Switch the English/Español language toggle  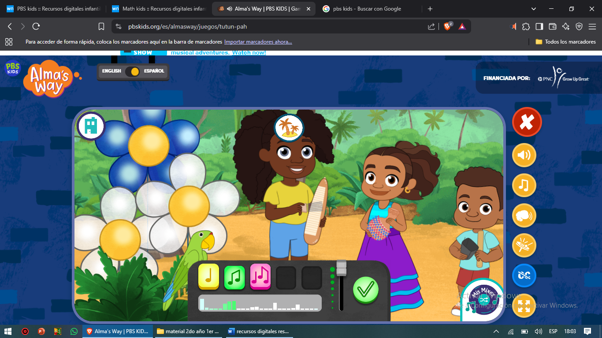133,71
